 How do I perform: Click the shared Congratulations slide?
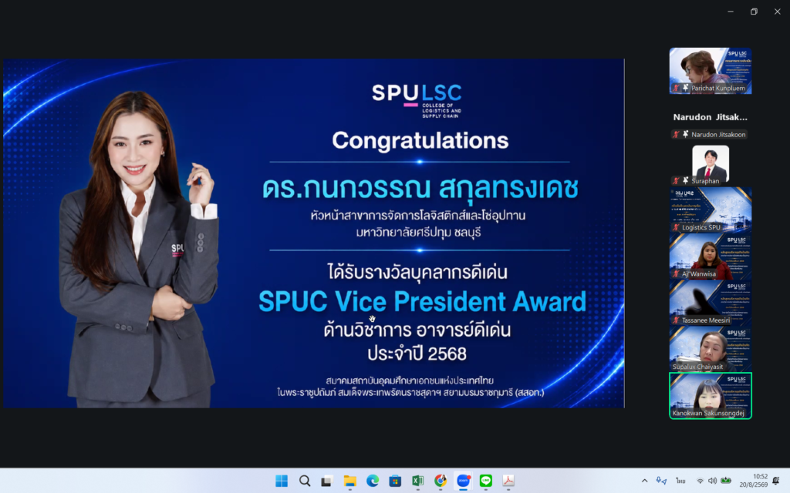pyautogui.click(x=314, y=233)
